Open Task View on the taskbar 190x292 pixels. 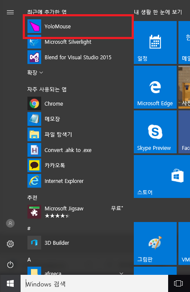coord(178,283)
